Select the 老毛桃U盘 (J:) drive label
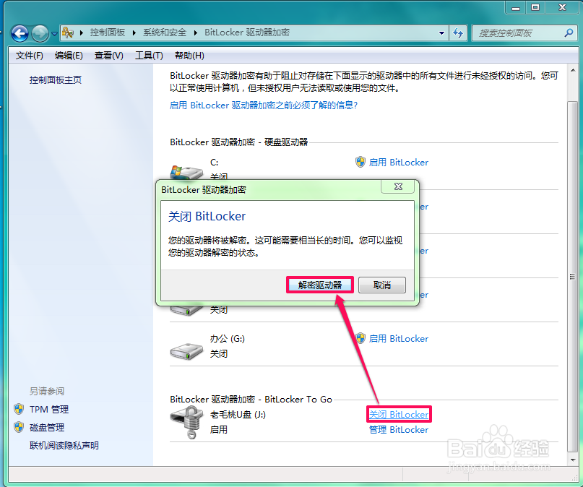This screenshot has height=487, width=583. click(238, 415)
